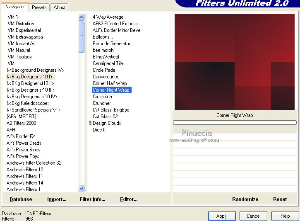Screen dimensions: 300x221
Task: Click the Cancel button
Action: point(253,216)
